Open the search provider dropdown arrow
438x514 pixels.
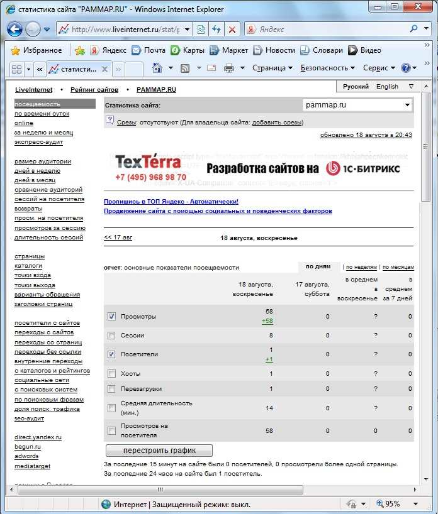(x=426, y=29)
